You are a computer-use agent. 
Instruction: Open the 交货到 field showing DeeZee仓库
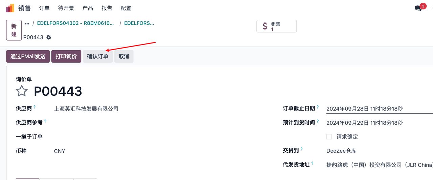click(x=341, y=151)
